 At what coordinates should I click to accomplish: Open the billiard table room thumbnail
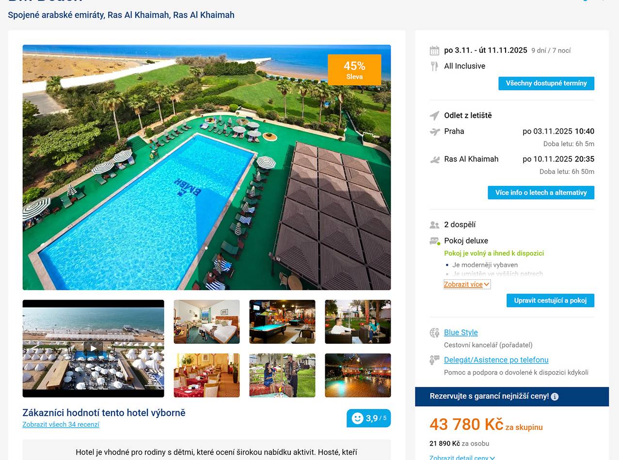pos(282,322)
